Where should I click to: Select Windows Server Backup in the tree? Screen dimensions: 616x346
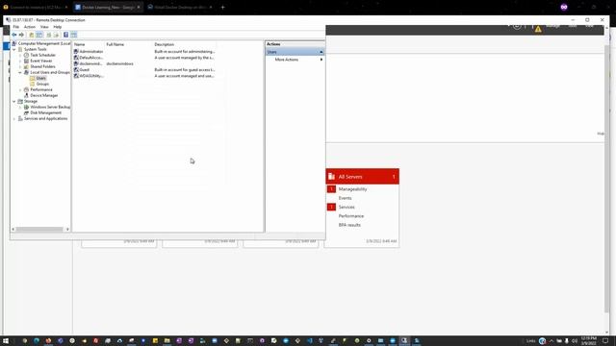click(x=50, y=107)
